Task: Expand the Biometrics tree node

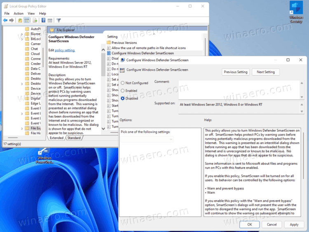Action: tap(22, 34)
